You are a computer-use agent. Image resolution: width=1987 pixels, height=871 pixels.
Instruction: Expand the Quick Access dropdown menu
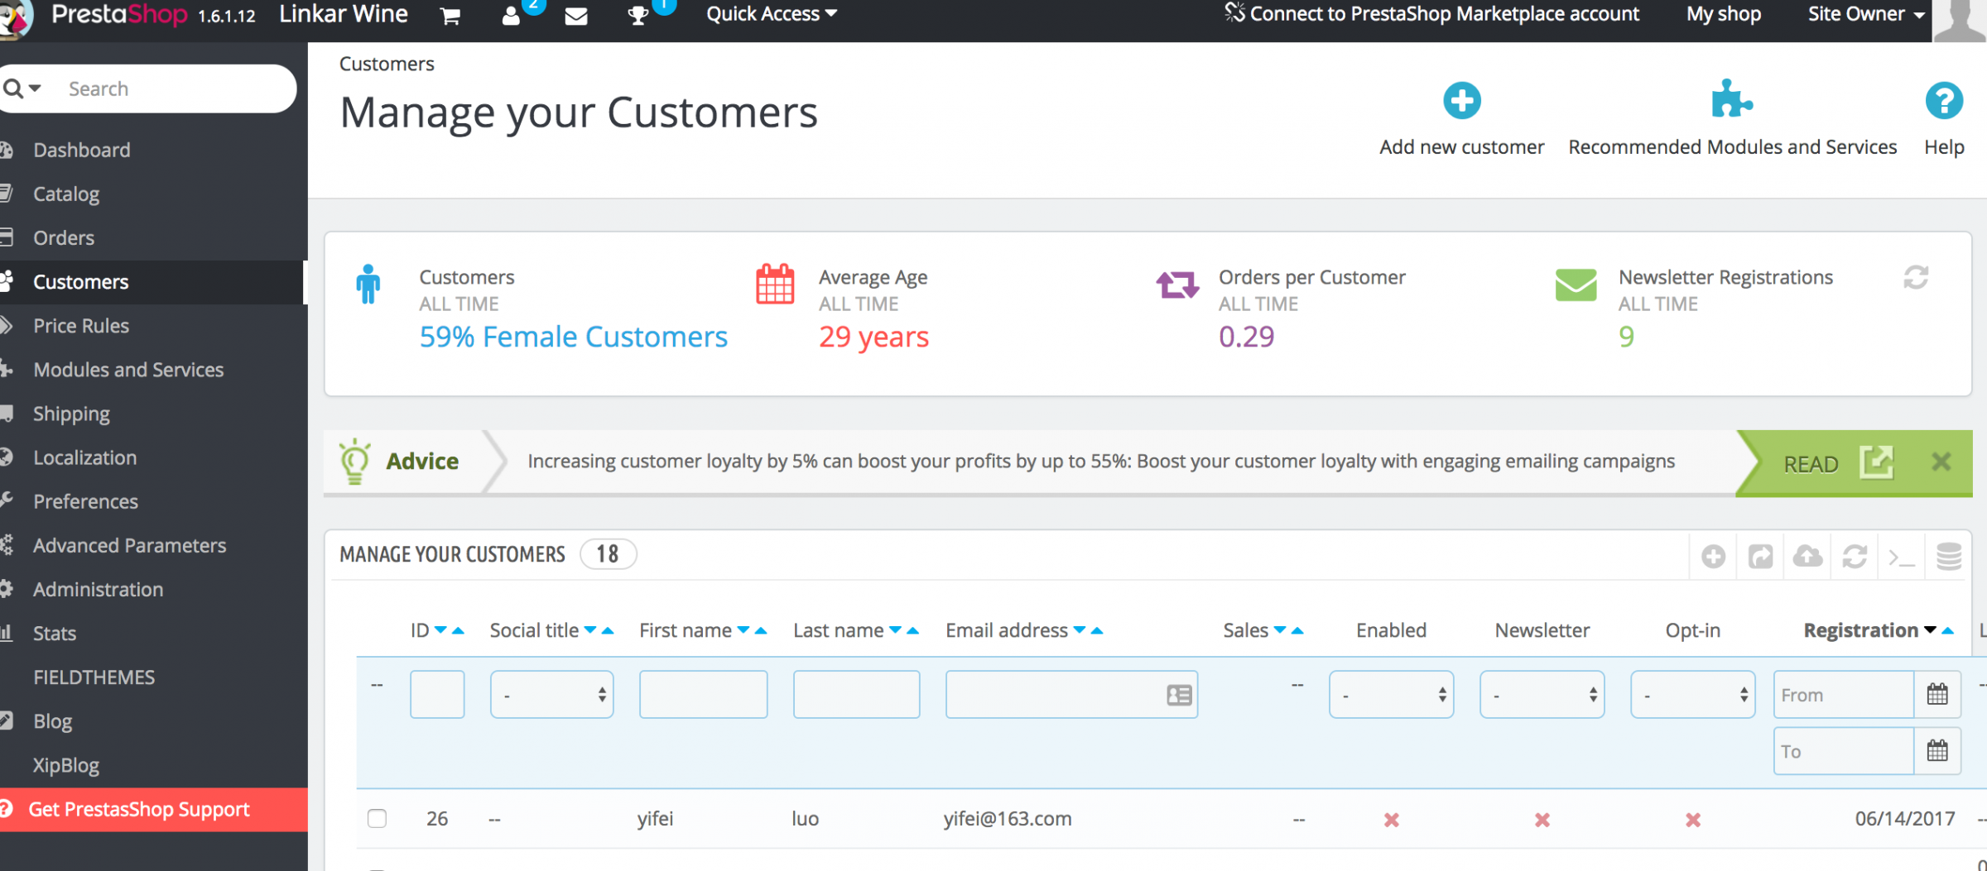click(x=771, y=14)
